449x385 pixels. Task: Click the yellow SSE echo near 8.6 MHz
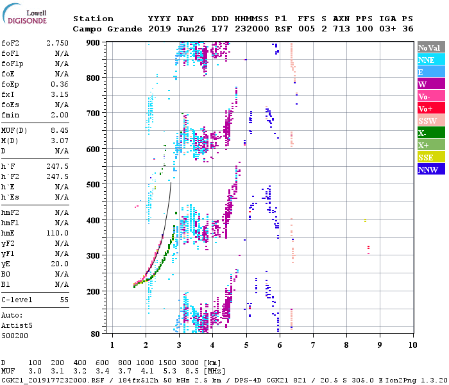coord(365,220)
